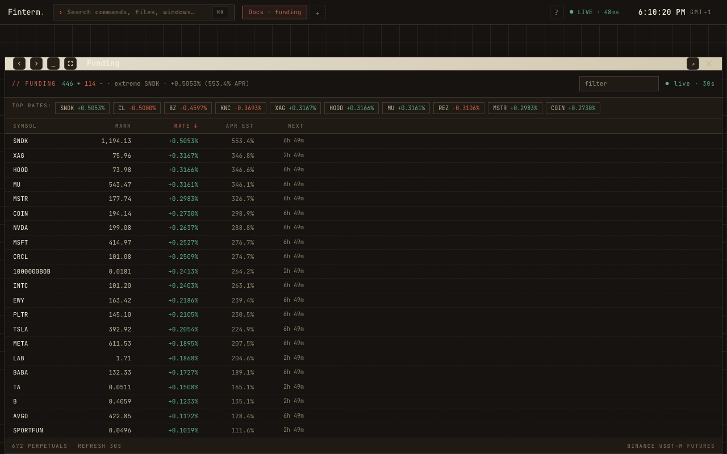Open the MSFT row
Viewport: 727px width, 454px height.
363,242
